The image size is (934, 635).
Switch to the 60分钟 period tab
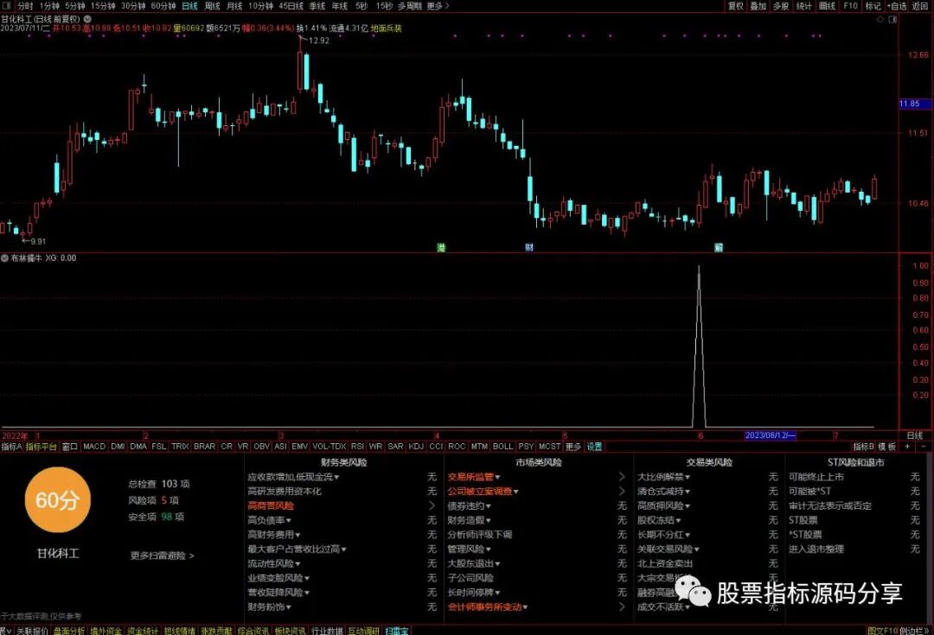pos(163,5)
